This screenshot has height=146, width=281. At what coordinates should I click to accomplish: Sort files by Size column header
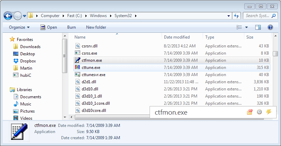point(250,37)
